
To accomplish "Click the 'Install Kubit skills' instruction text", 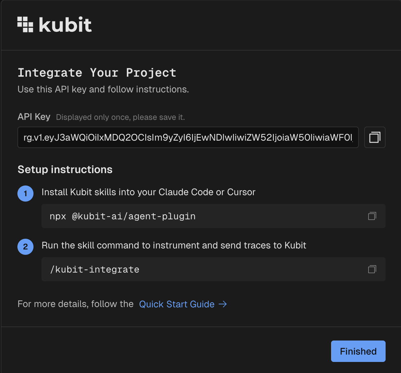I will point(148,192).
